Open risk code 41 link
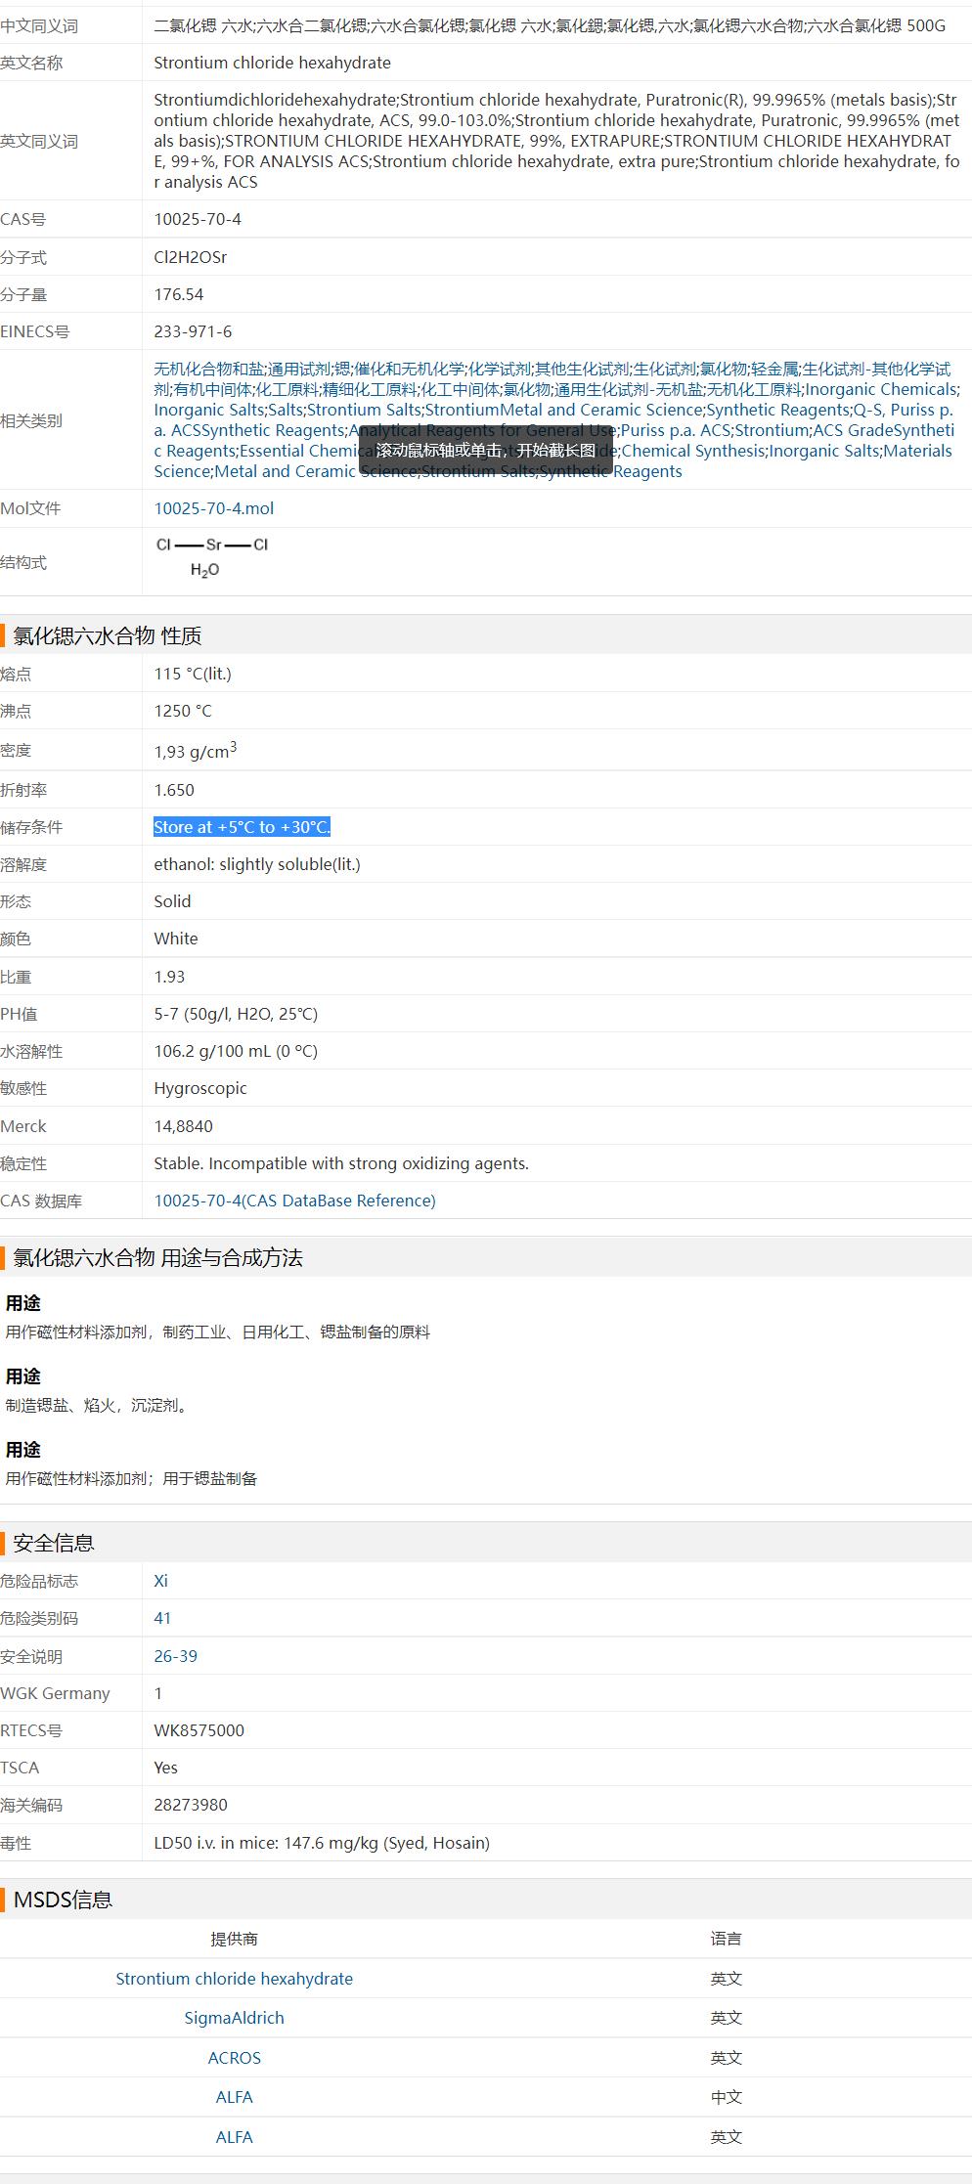The image size is (972, 2184). (x=162, y=1618)
